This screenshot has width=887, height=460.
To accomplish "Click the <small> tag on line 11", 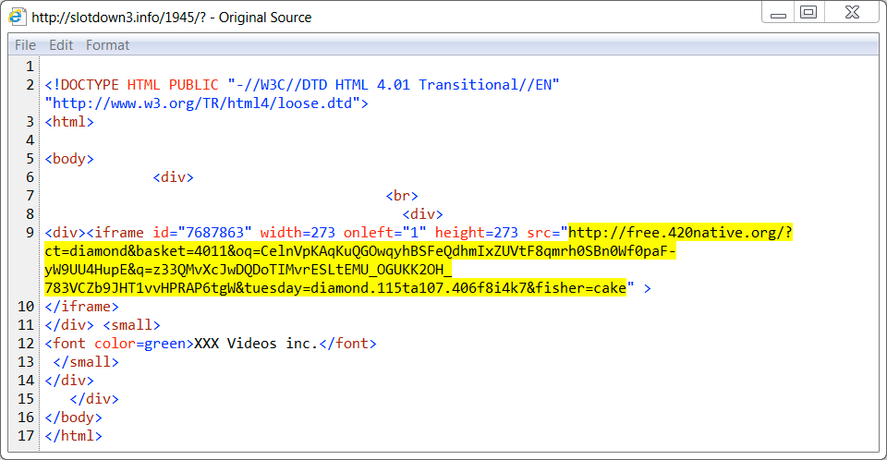I will 132,325.
